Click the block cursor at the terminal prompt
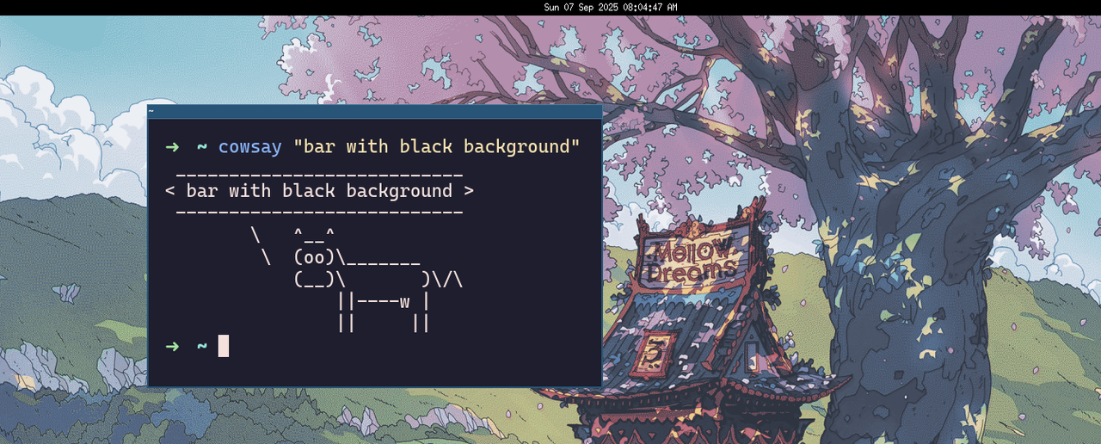Screen dimensions: 1101x444 (224, 346)
